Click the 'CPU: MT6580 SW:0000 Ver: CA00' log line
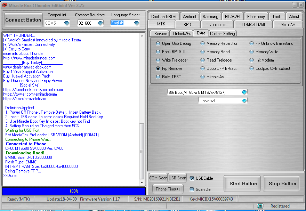The image size is (306, 211). coord(34,148)
